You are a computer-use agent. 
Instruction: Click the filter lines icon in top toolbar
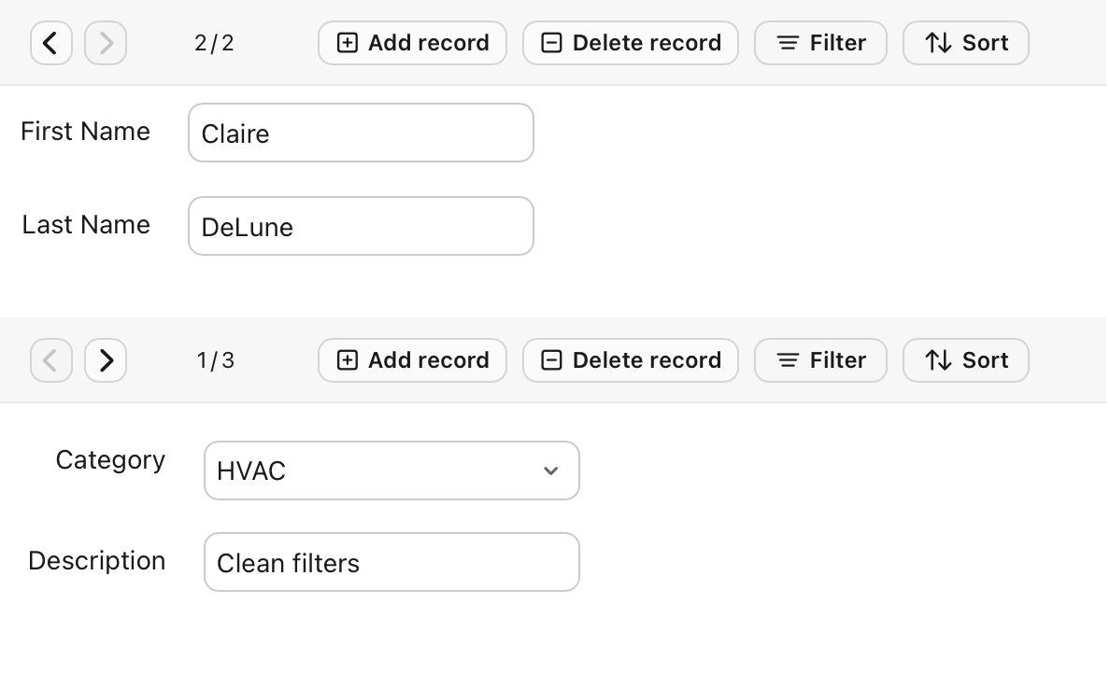pyautogui.click(x=788, y=43)
